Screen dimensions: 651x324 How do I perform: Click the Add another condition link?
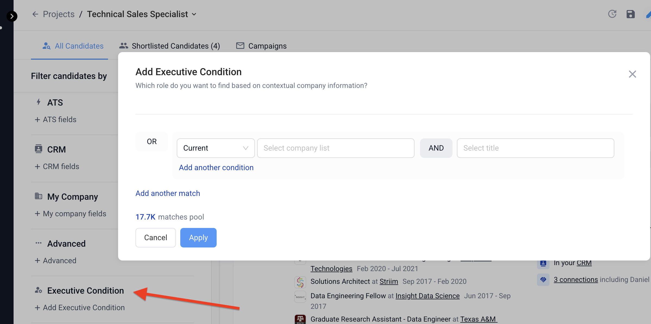pos(216,168)
